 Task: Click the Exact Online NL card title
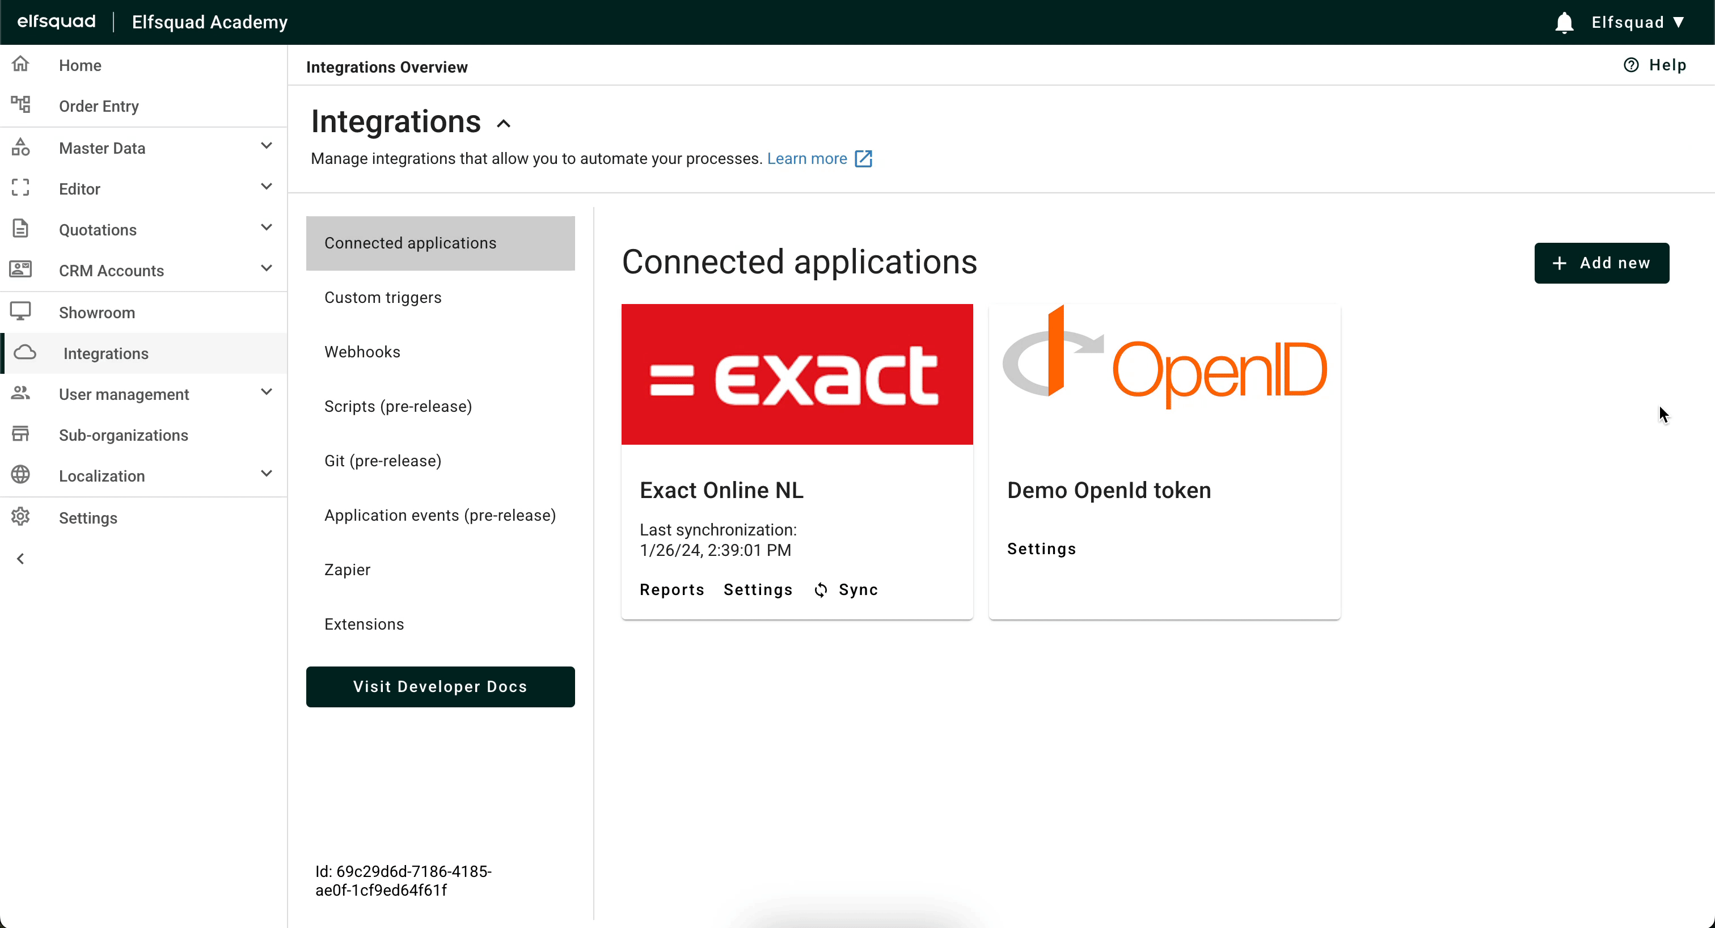(721, 490)
